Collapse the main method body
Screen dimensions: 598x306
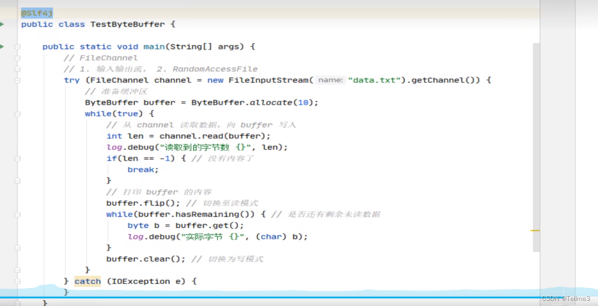[17, 47]
